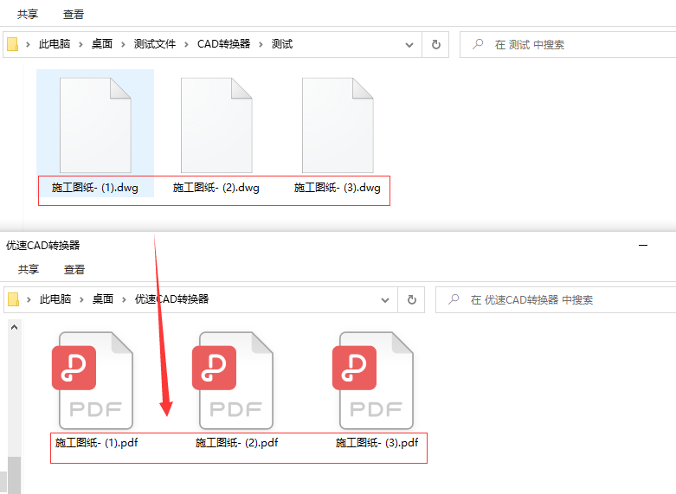Screen dimensions: 676x494
Task: Expand chevron before 此电脑 in lower path
Action: (x=29, y=299)
